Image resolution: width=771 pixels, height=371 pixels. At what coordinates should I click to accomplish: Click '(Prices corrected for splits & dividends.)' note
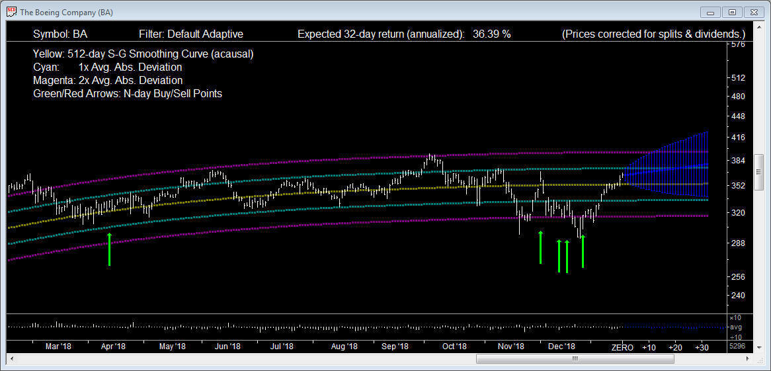(653, 34)
